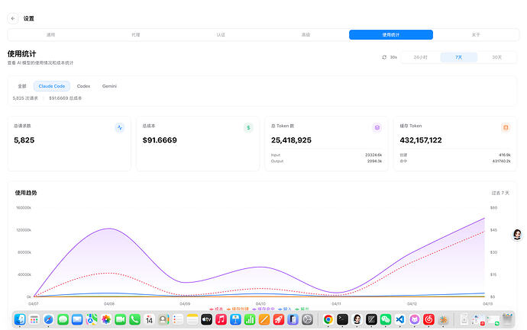This screenshot has width=527, height=330.
Task: Click the 使用趋势 chart heading
Action: point(26,193)
